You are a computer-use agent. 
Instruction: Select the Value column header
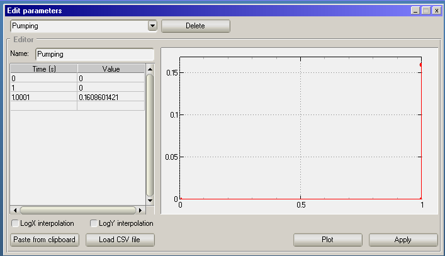tap(111, 69)
